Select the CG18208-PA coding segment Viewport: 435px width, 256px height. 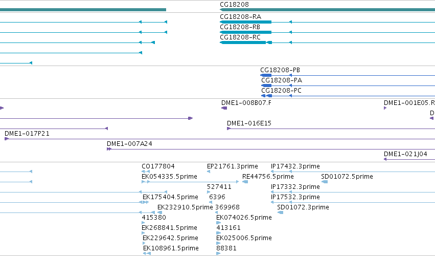point(266,86)
